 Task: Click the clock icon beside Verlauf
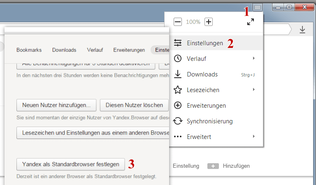click(x=178, y=58)
